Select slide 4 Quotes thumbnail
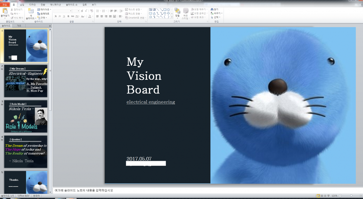 coord(26,152)
